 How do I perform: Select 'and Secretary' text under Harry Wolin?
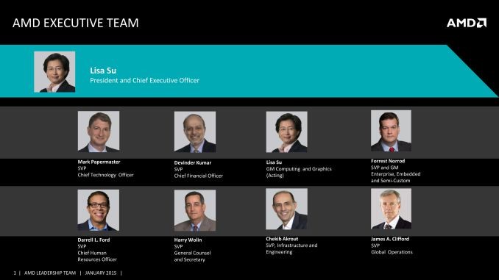tap(189, 259)
